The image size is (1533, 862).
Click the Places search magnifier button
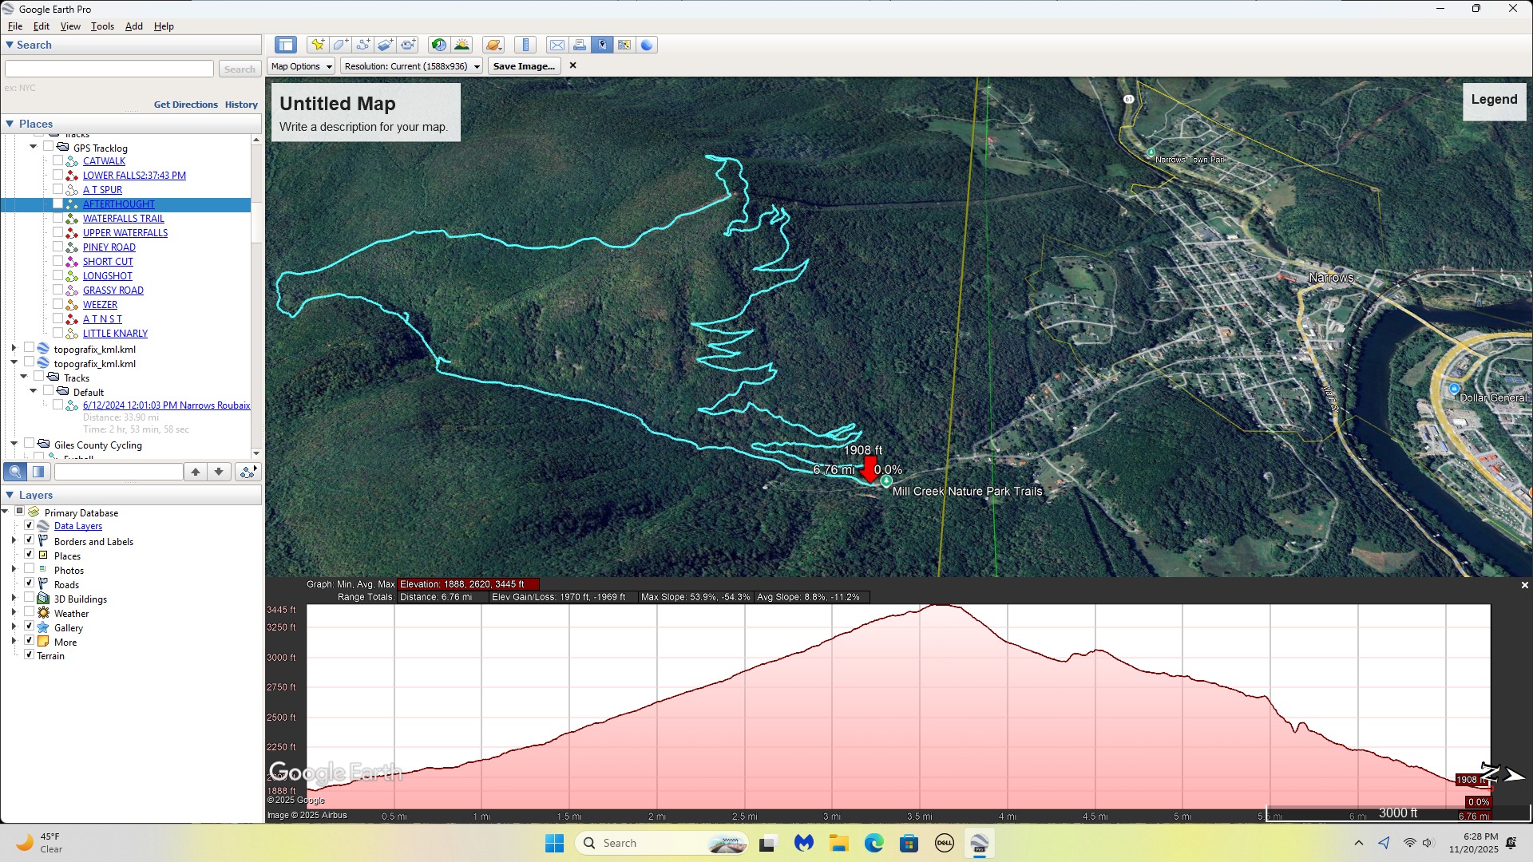point(14,472)
